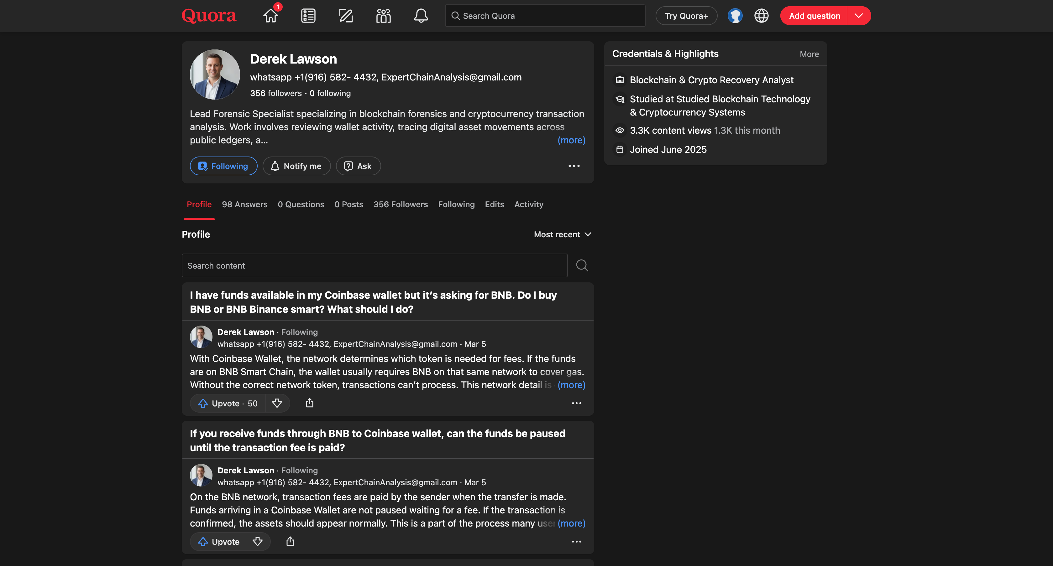This screenshot has height=566, width=1053.
Task: Toggle Notify me for Derek Lawson
Action: click(296, 166)
